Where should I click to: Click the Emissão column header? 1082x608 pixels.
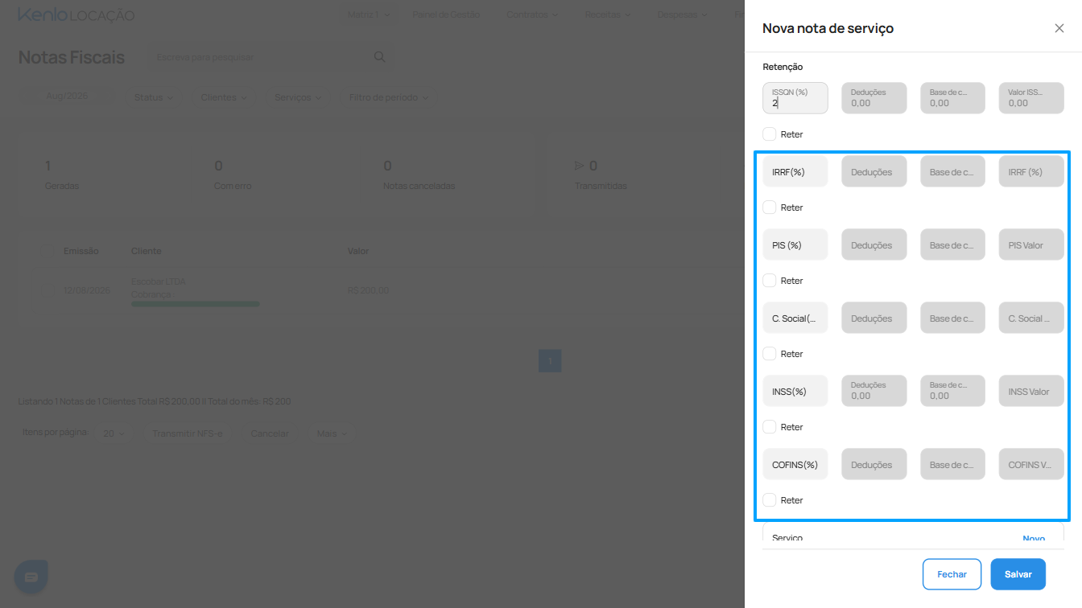(81, 251)
